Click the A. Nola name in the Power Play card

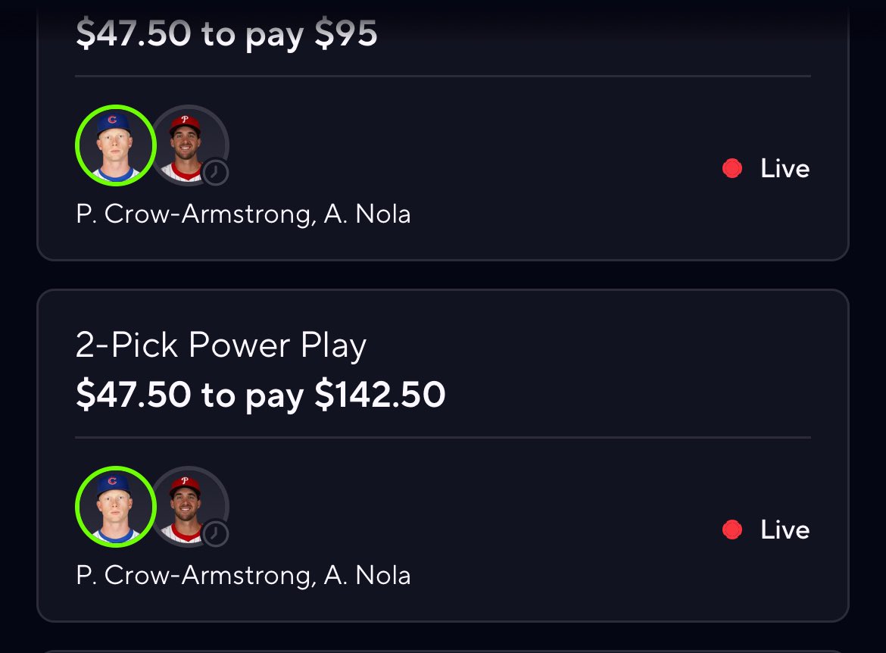click(367, 576)
